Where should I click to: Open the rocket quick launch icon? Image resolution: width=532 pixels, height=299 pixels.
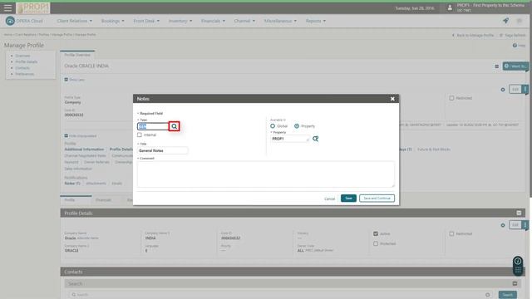[x=505, y=21]
